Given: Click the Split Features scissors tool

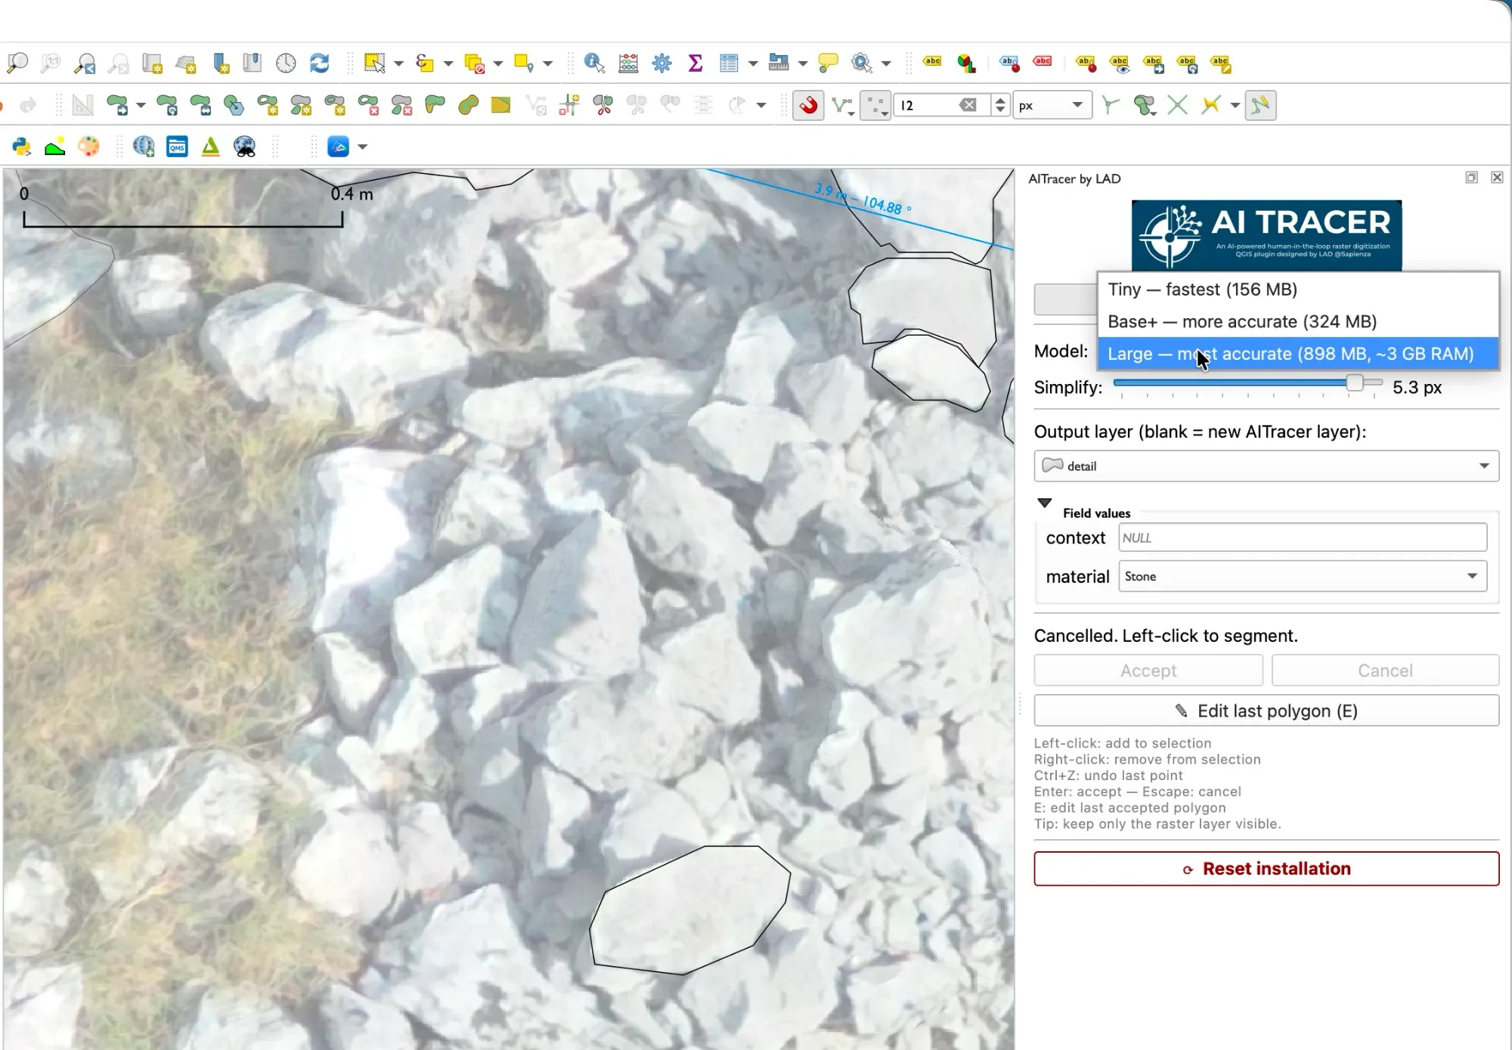Looking at the screenshot, I should click(x=603, y=105).
